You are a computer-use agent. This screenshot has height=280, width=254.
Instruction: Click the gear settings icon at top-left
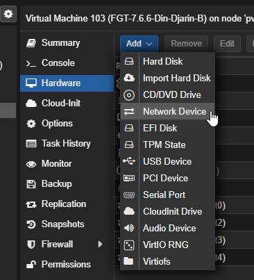point(8,14)
